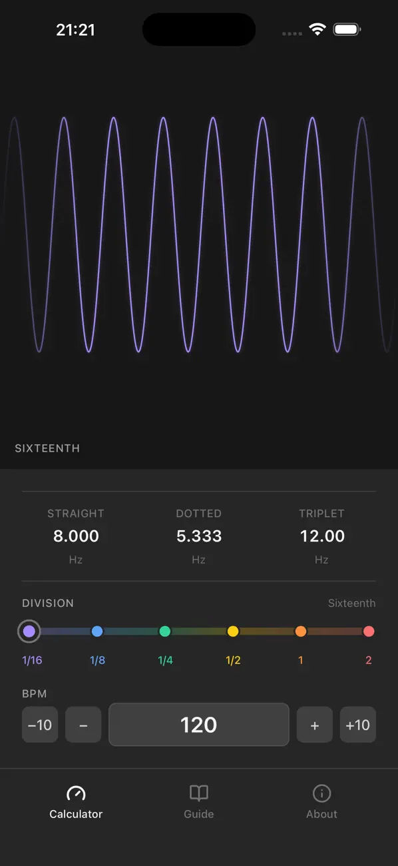Image resolution: width=398 pixels, height=866 pixels.
Task: Tap the green 1/4 division dot
Action: point(165,631)
